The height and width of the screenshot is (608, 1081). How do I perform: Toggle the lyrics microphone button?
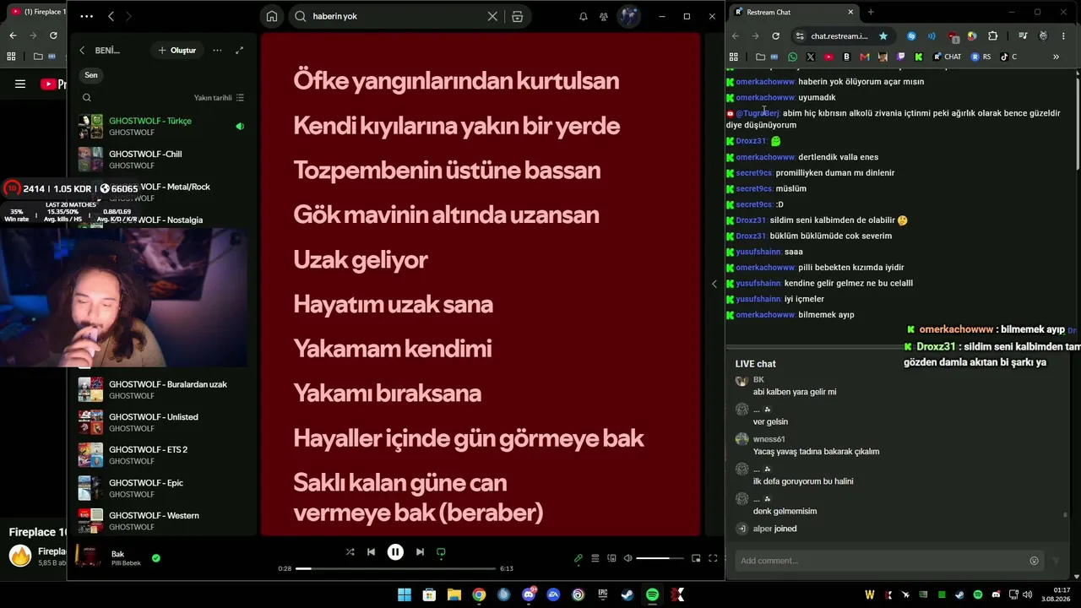[579, 558]
